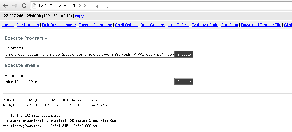Click the Execute Program parameter field

90,55
